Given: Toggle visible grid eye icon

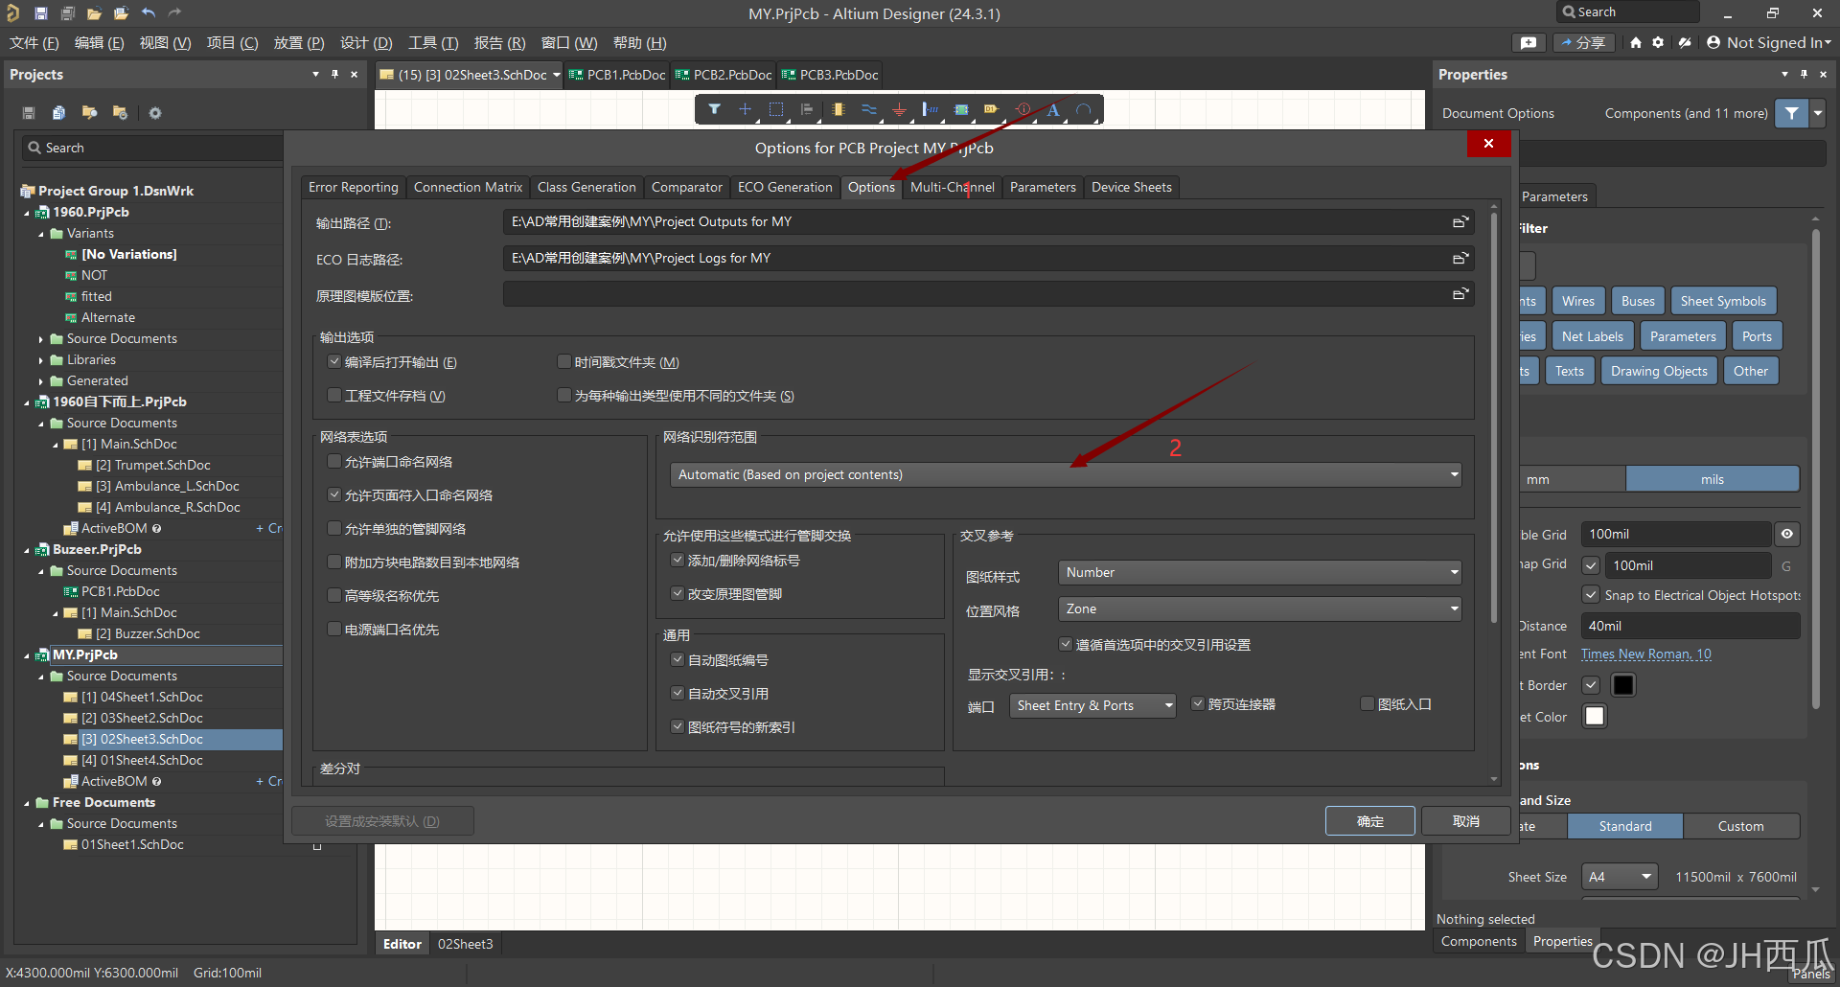Looking at the screenshot, I should tap(1787, 535).
